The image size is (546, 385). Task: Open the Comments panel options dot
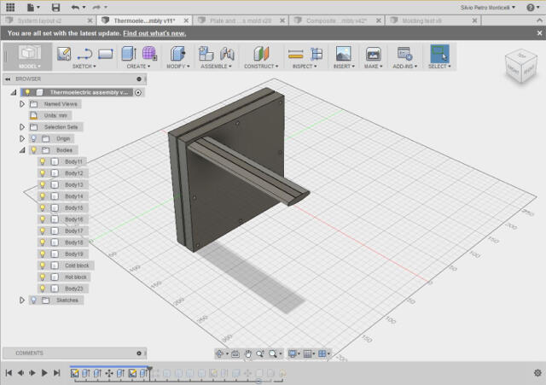click(x=139, y=353)
